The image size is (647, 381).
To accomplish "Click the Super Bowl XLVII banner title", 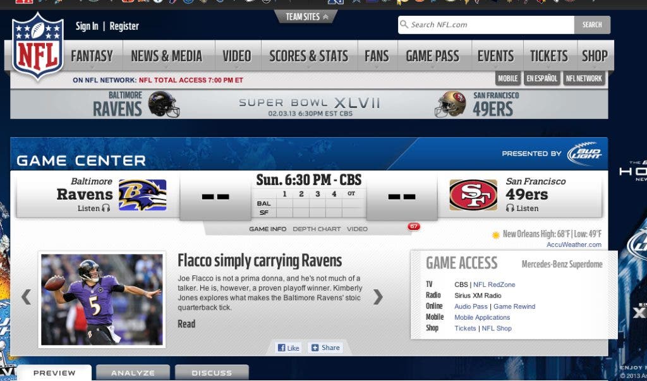I will [x=309, y=103].
